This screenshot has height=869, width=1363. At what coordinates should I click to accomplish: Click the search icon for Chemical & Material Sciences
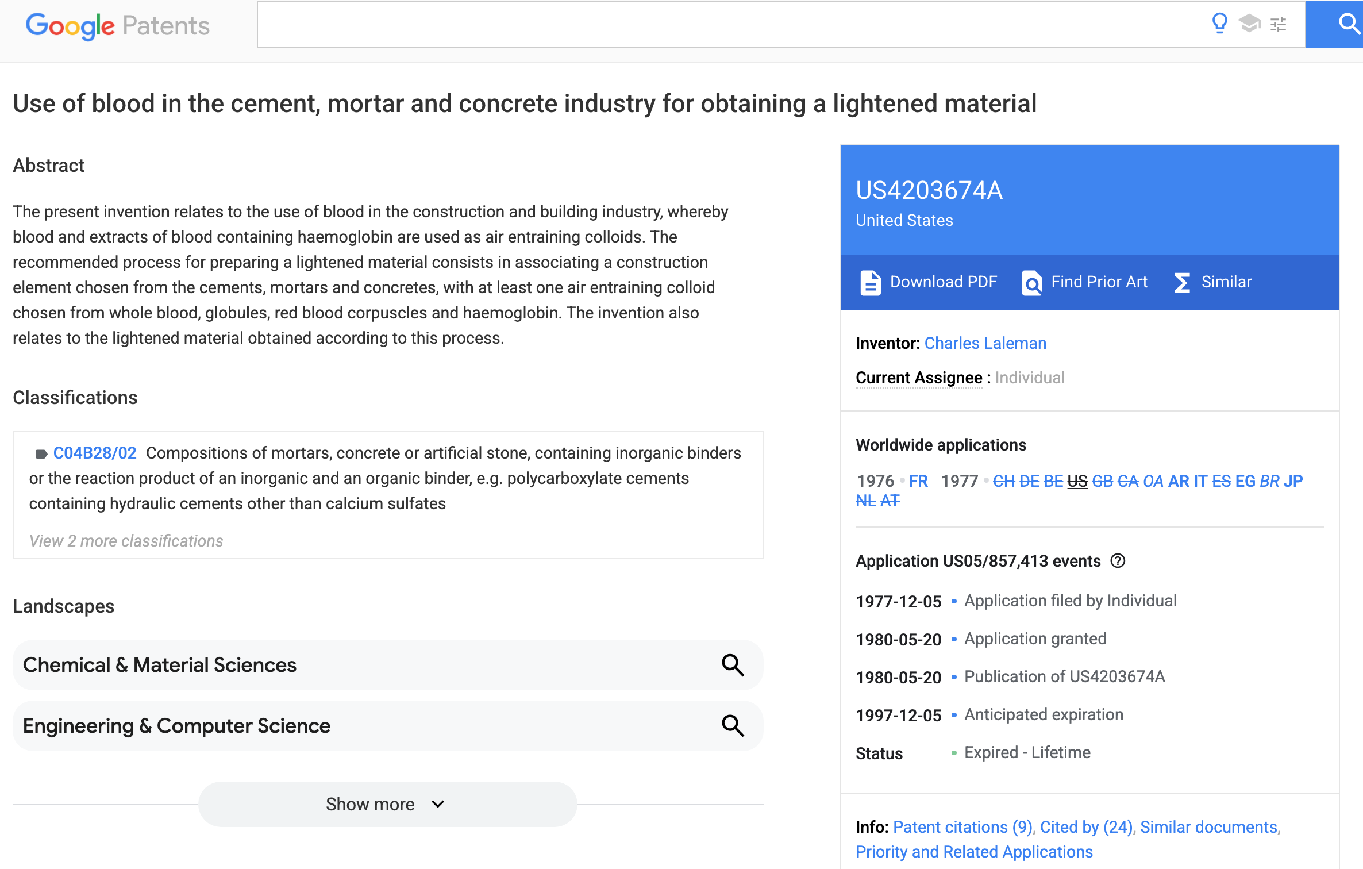point(733,665)
